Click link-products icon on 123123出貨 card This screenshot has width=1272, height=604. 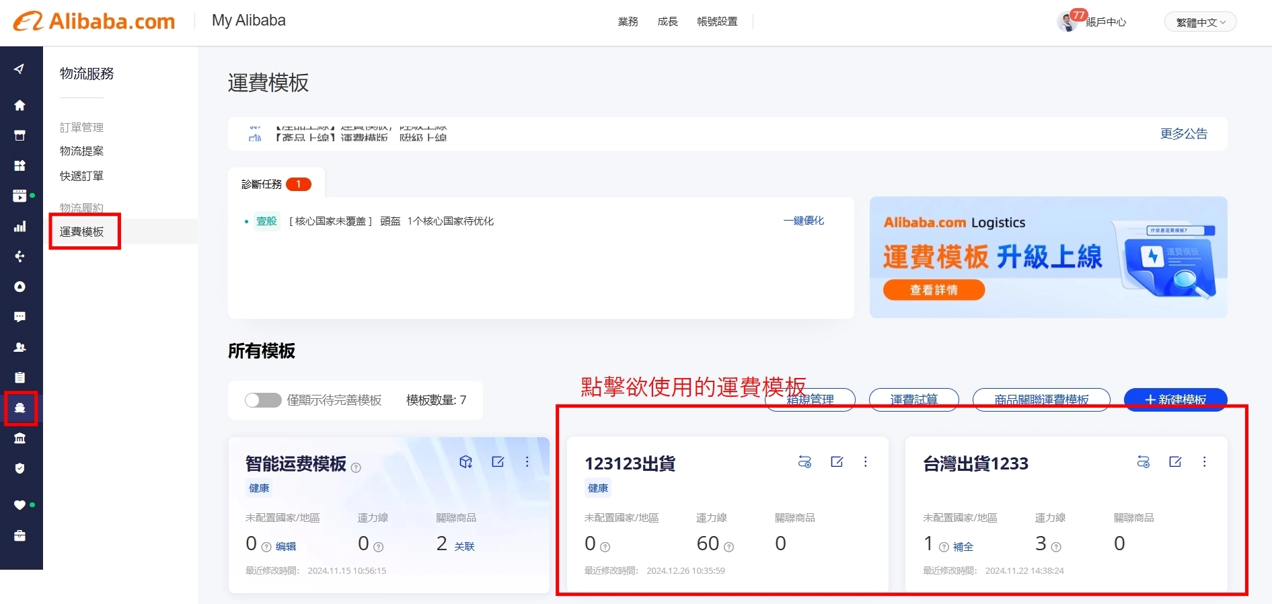[805, 461]
